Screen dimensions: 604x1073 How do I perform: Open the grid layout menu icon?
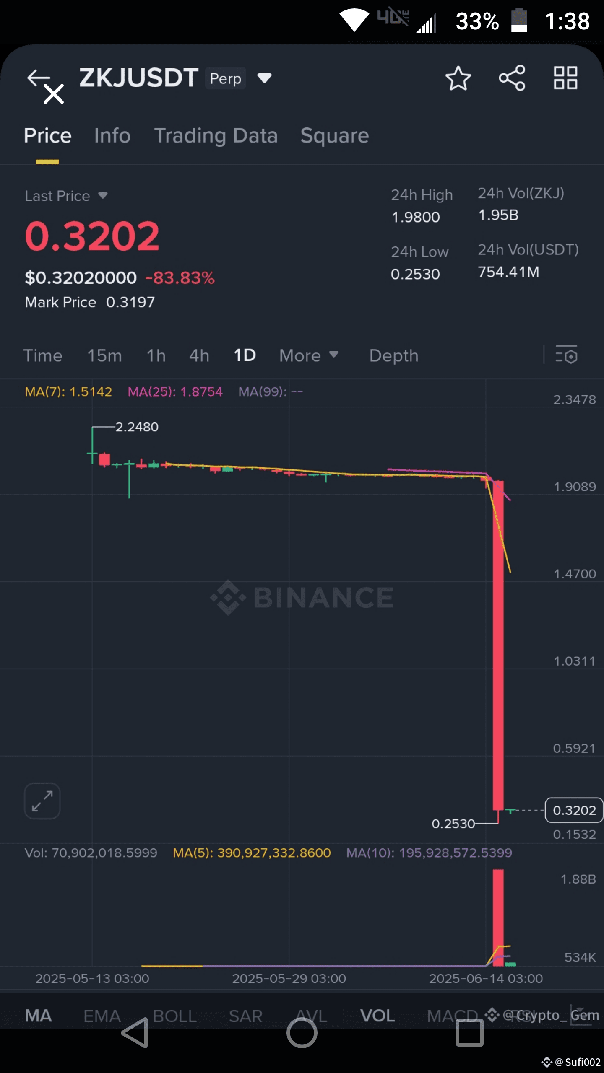pos(565,78)
